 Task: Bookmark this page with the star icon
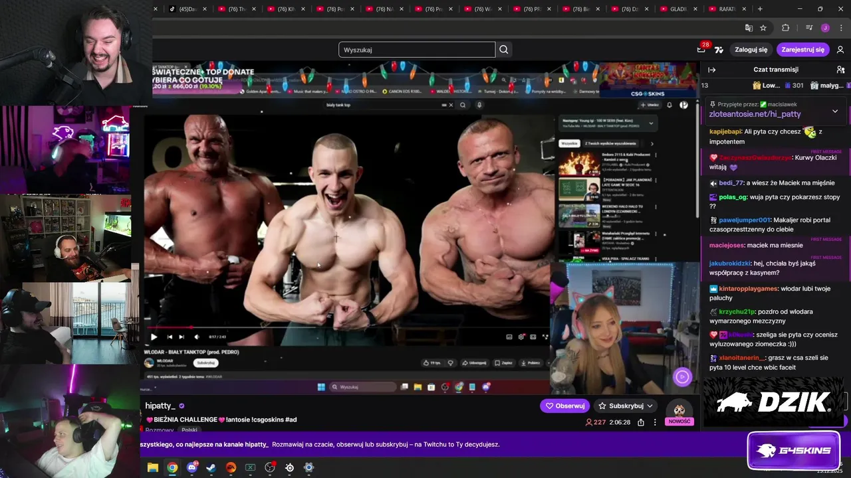click(x=763, y=28)
